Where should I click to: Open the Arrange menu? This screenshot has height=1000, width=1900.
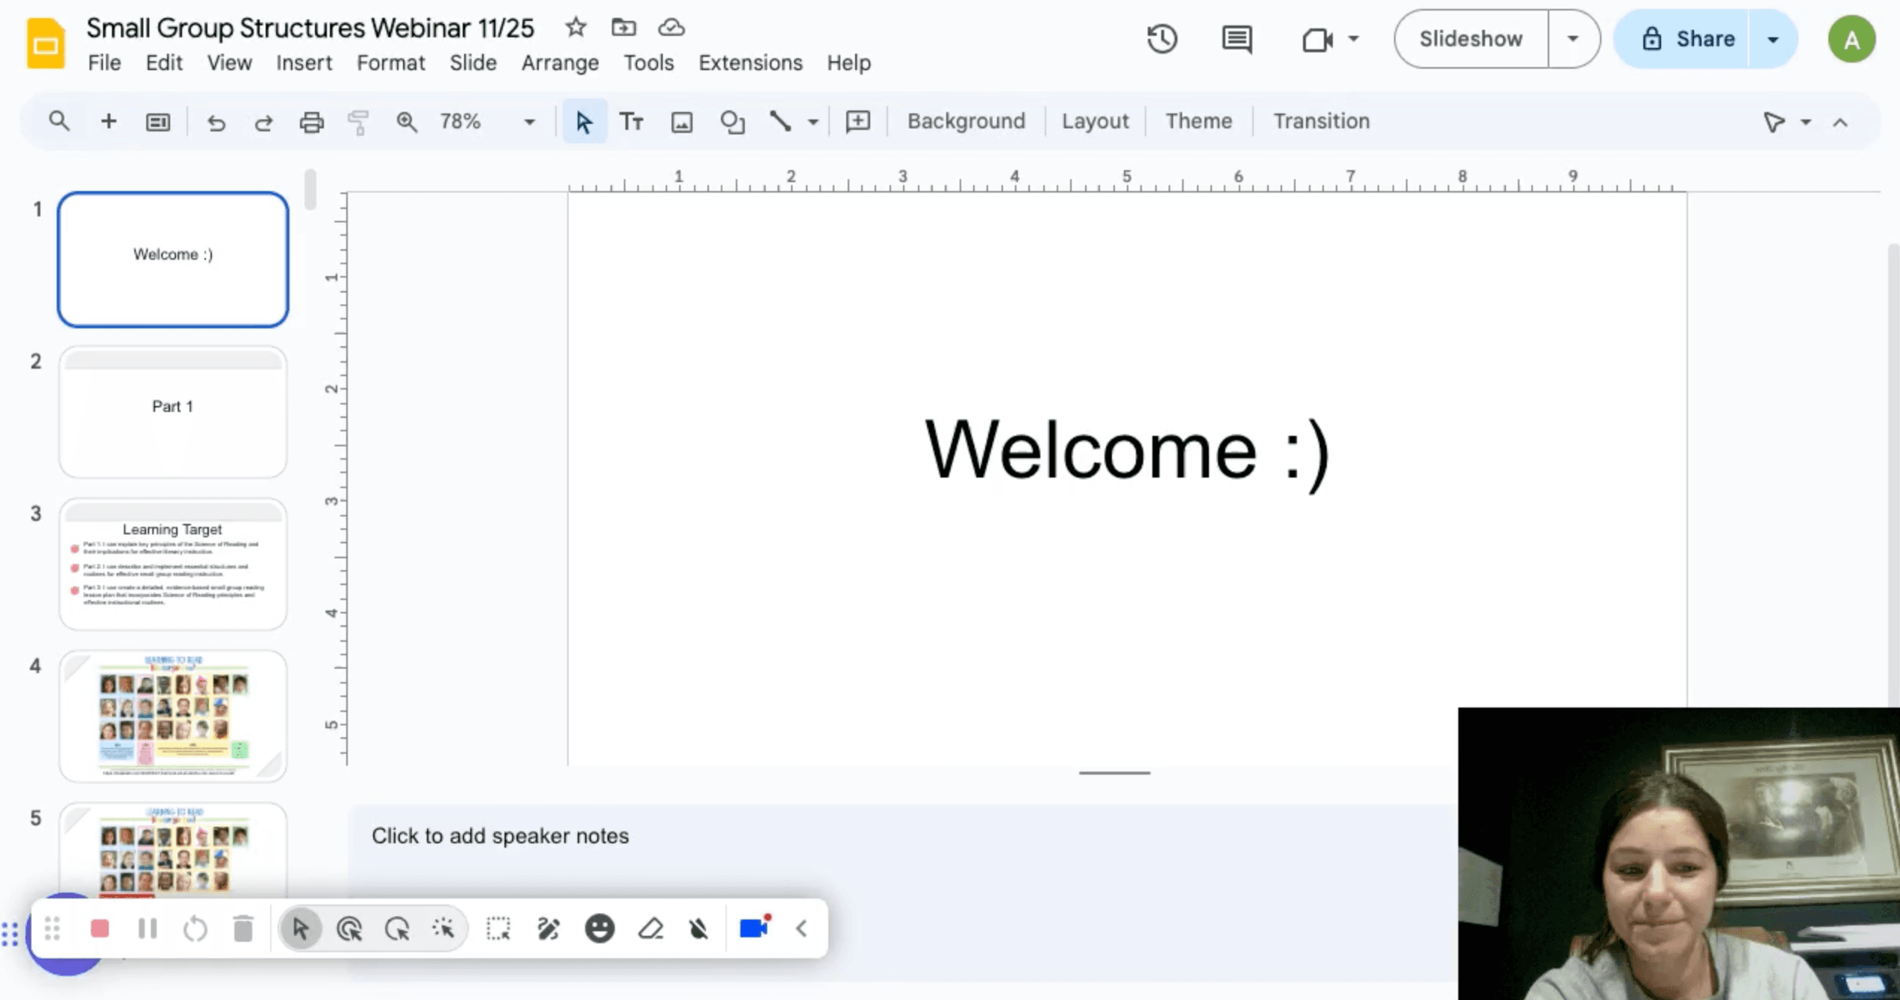click(x=560, y=63)
